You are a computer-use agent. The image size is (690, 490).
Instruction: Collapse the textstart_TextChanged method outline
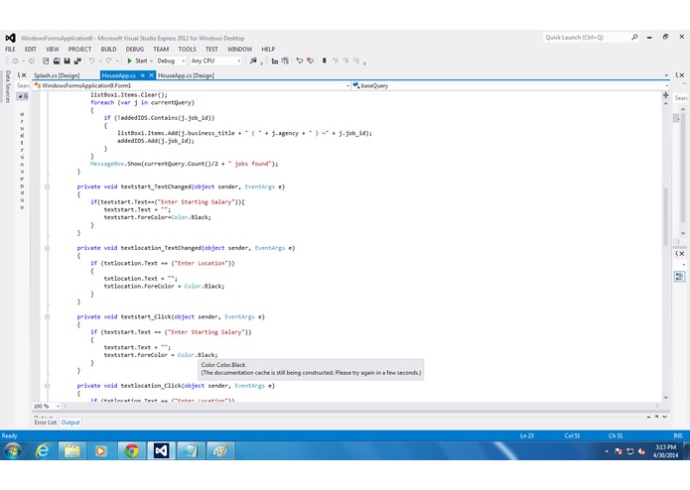point(47,186)
